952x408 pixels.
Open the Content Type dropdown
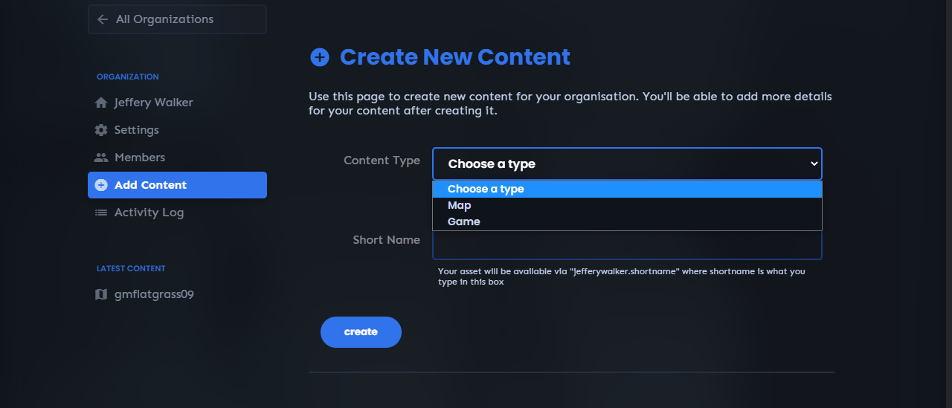coord(627,163)
